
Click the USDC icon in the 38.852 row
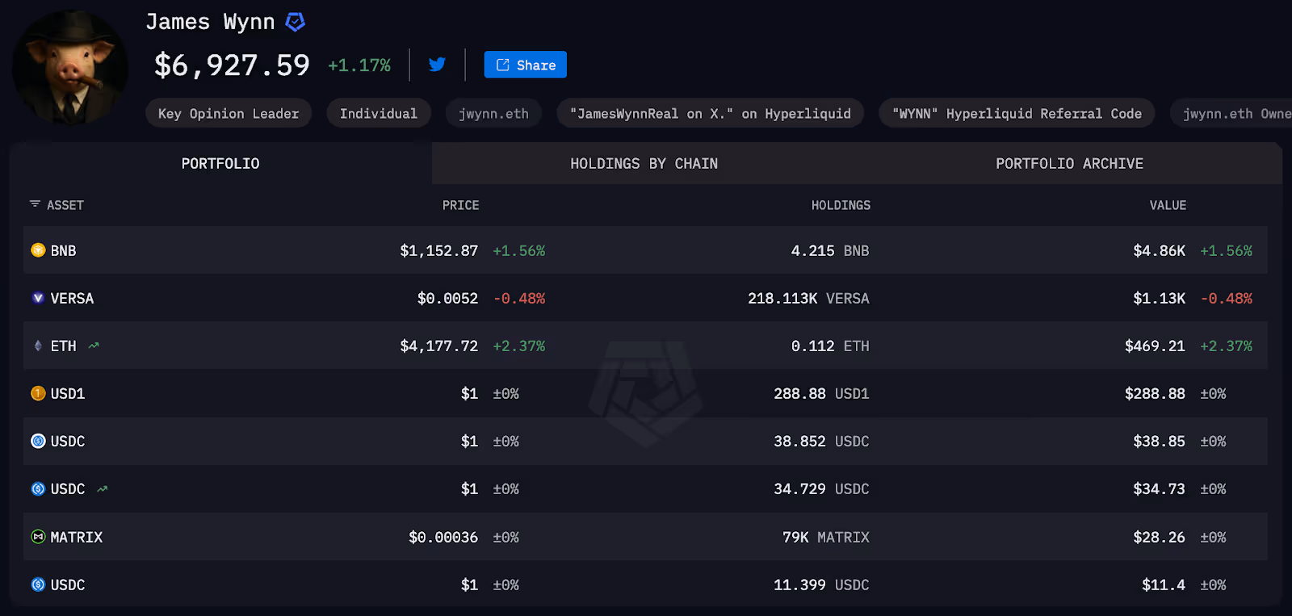[x=38, y=441]
